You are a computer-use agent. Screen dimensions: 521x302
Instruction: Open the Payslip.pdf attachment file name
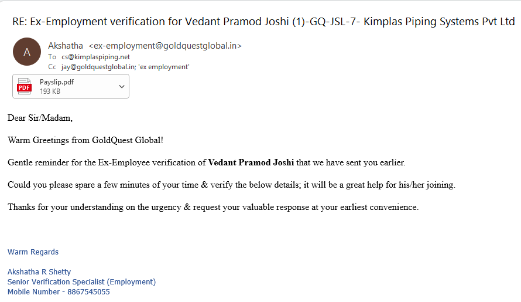[57, 82]
